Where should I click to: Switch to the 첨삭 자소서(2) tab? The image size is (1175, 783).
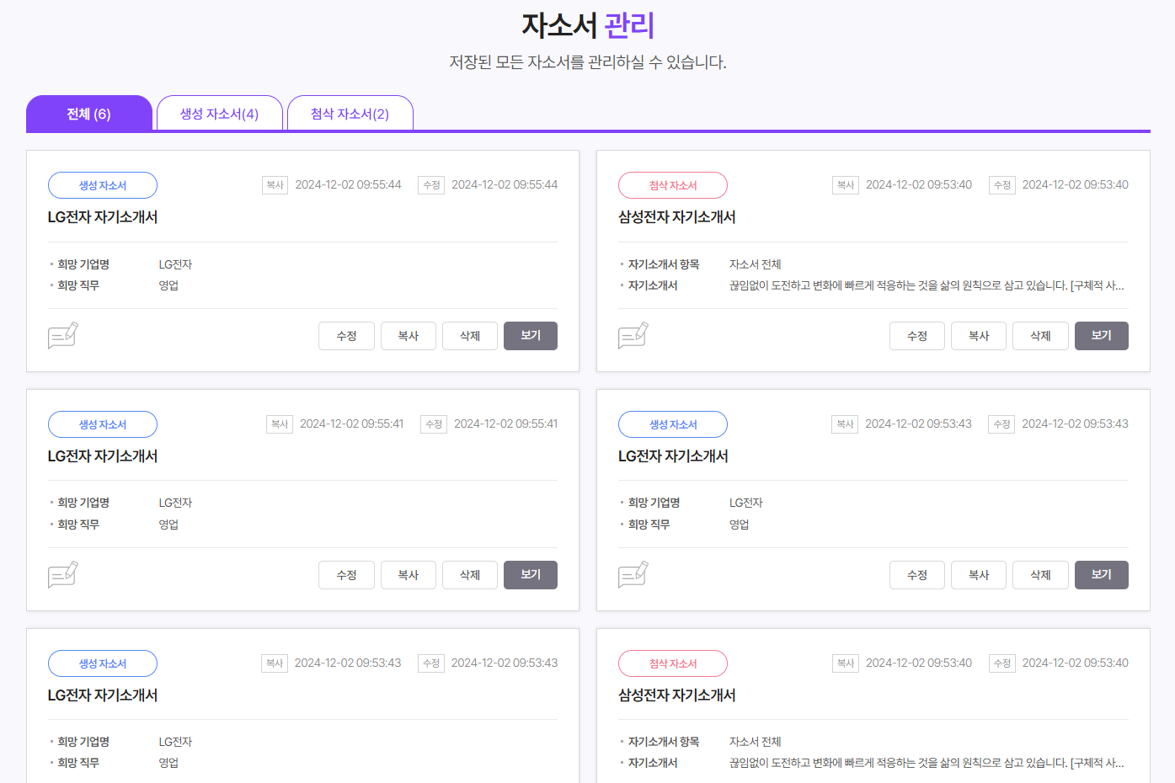[350, 114]
